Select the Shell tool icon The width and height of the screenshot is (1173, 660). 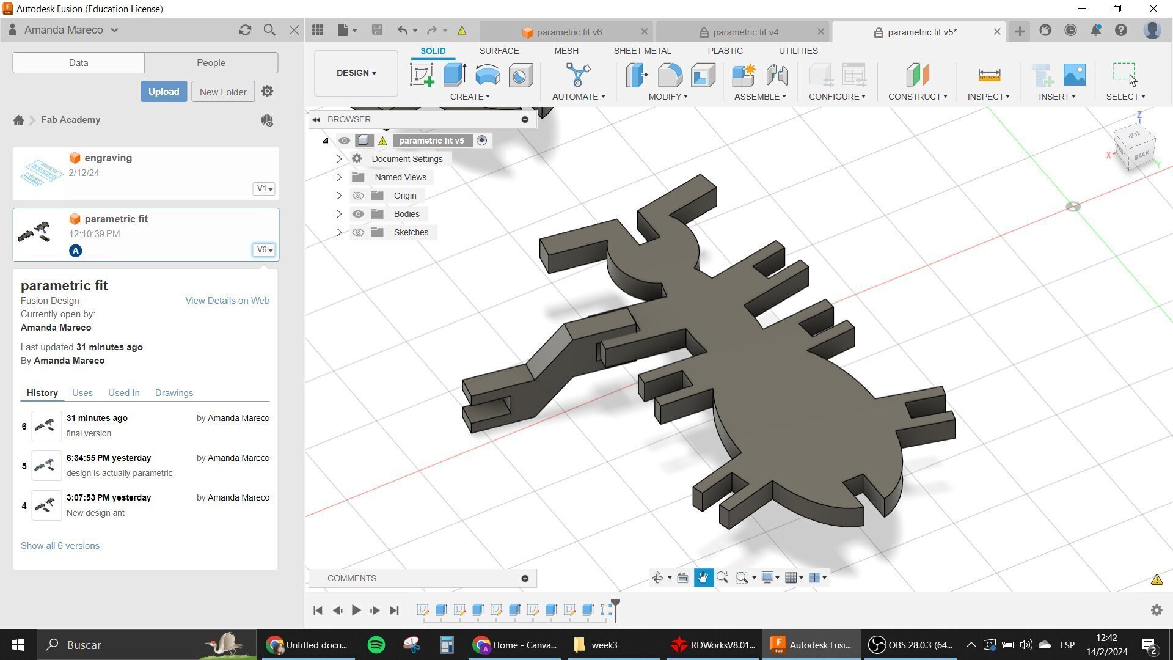(x=703, y=75)
